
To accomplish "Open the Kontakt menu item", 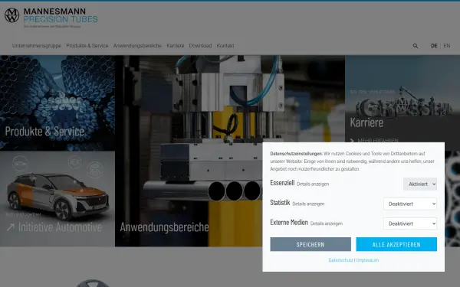I will pyautogui.click(x=225, y=46).
